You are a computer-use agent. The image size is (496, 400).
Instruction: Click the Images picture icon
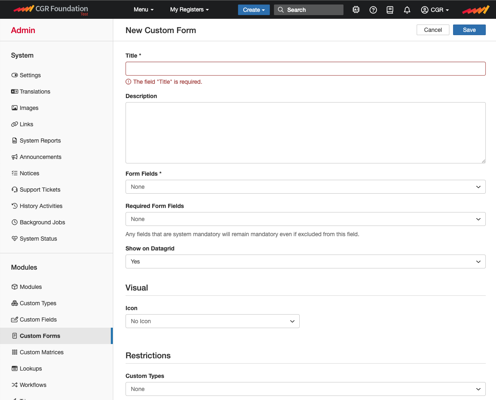15,108
